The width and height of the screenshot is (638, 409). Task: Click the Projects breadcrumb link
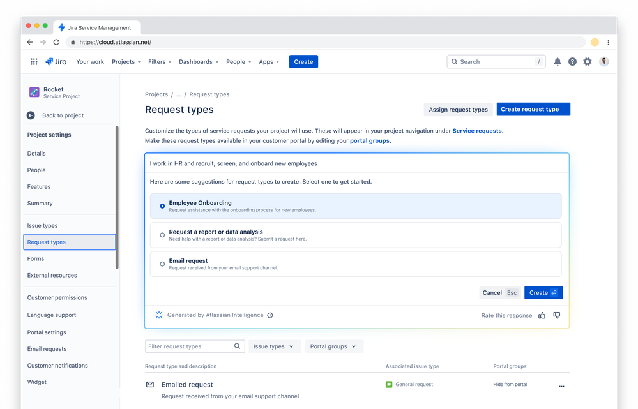156,94
